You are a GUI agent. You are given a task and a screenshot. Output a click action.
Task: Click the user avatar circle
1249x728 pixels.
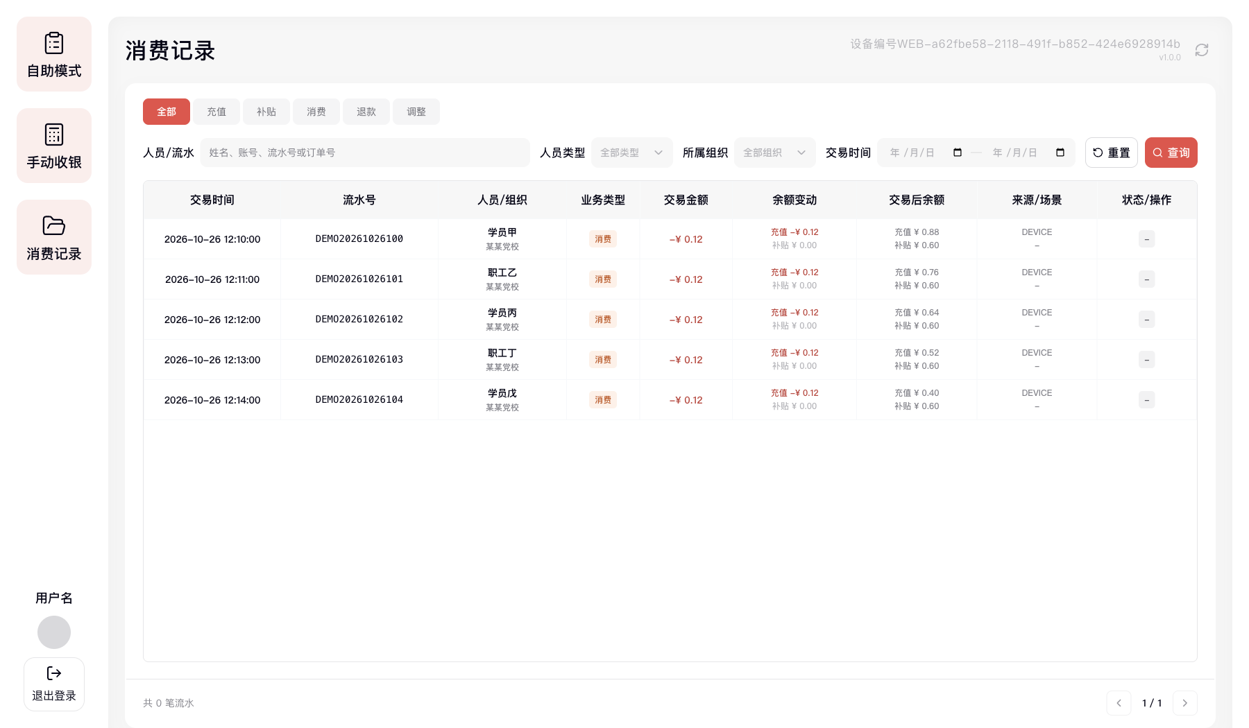54,632
